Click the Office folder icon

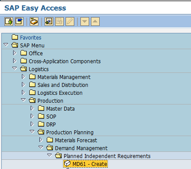tap(24, 53)
